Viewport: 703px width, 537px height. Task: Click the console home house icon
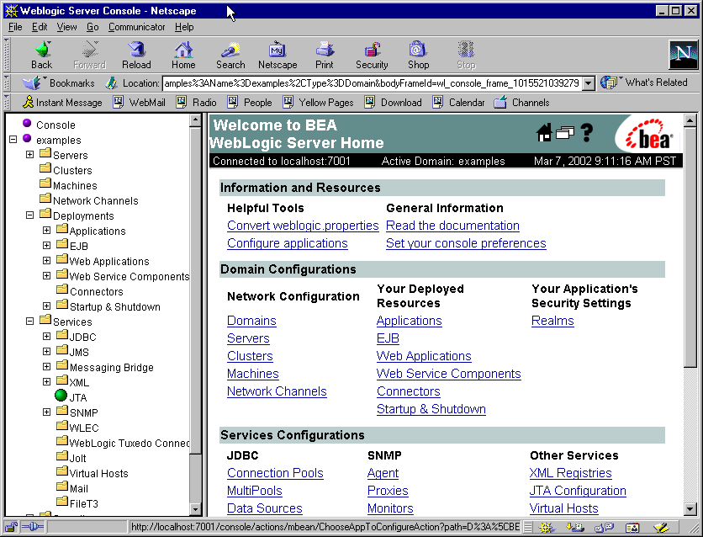544,133
